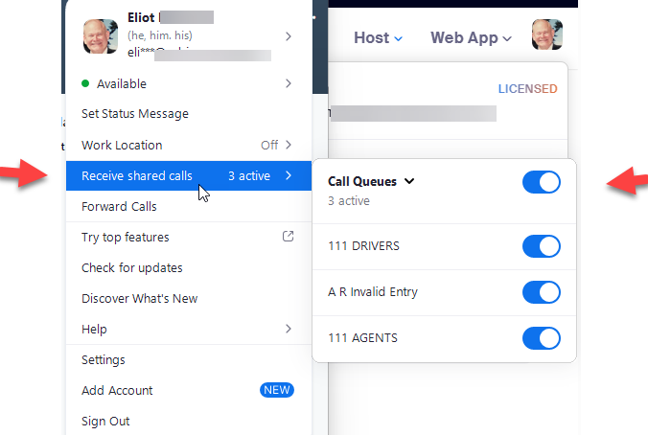Viewport: 648px width, 435px height.
Task: Select Check for updates
Action: point(132,267)
